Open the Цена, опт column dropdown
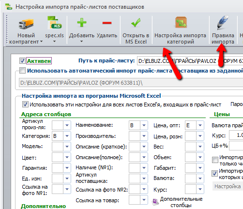 pyautogui.click(x=200, y=125)
